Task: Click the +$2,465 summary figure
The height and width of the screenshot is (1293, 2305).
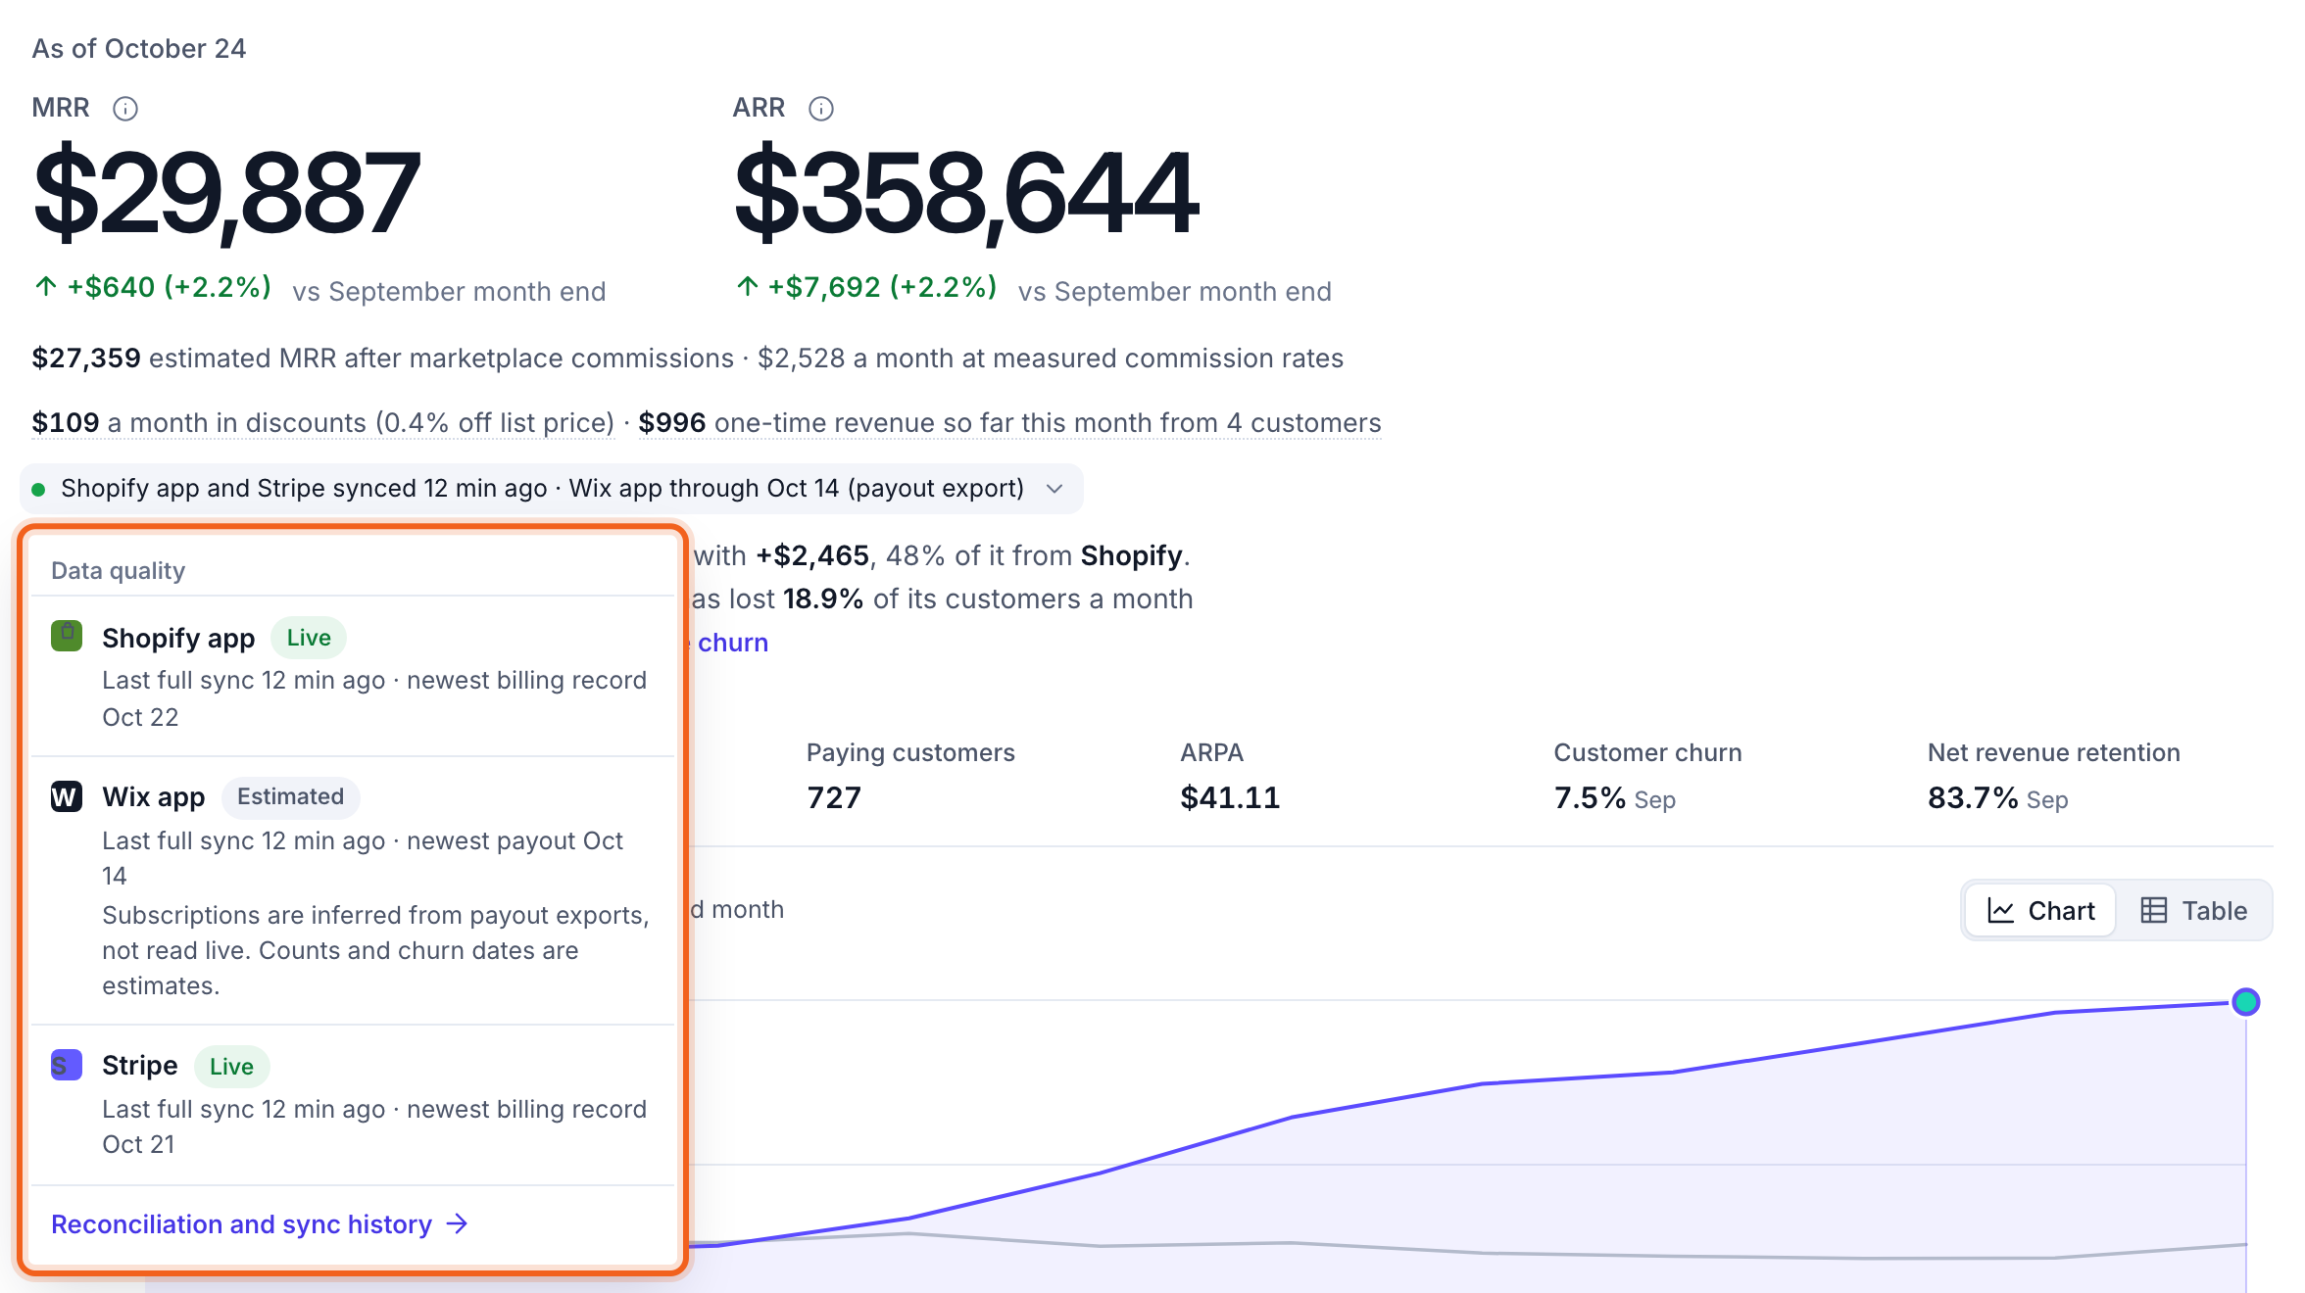Action: click(812, 556)
